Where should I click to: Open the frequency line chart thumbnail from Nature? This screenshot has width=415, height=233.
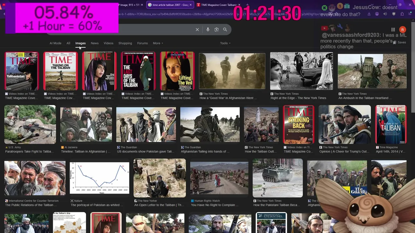pyautogui.click(x=100, y=178)
